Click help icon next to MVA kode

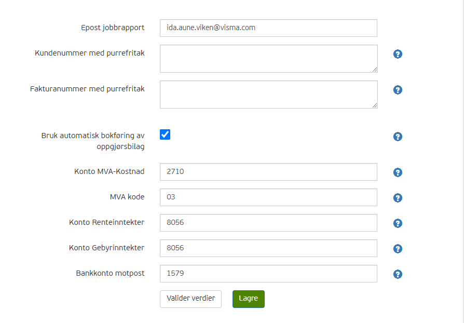[398, 198]
